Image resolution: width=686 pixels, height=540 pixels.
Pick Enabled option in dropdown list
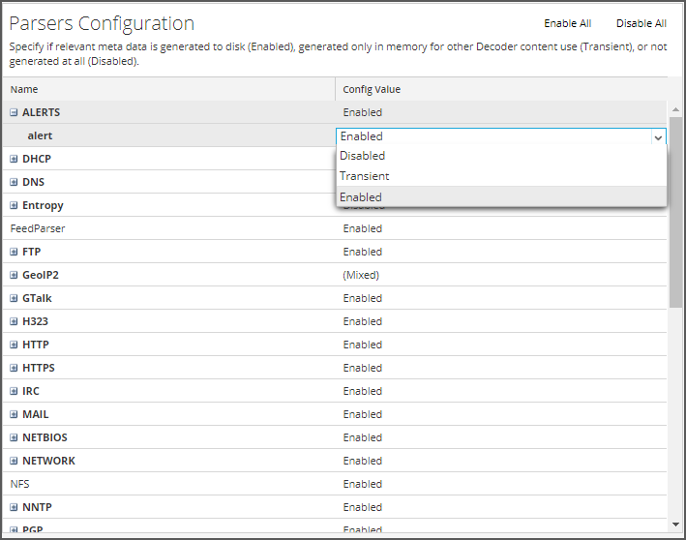point(361,197)
